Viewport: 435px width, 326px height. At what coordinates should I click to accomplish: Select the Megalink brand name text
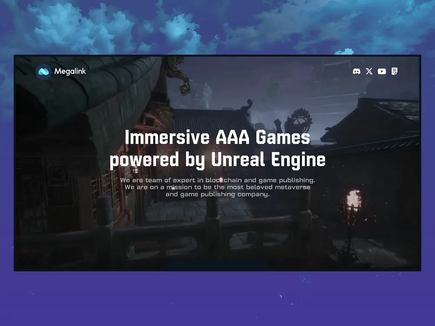(x=70, y=71)
